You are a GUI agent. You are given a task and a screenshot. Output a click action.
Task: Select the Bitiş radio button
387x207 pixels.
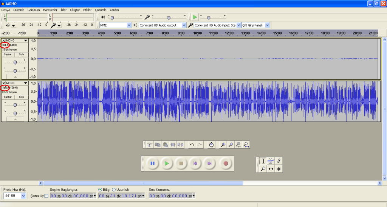click(x=100, y=190)
